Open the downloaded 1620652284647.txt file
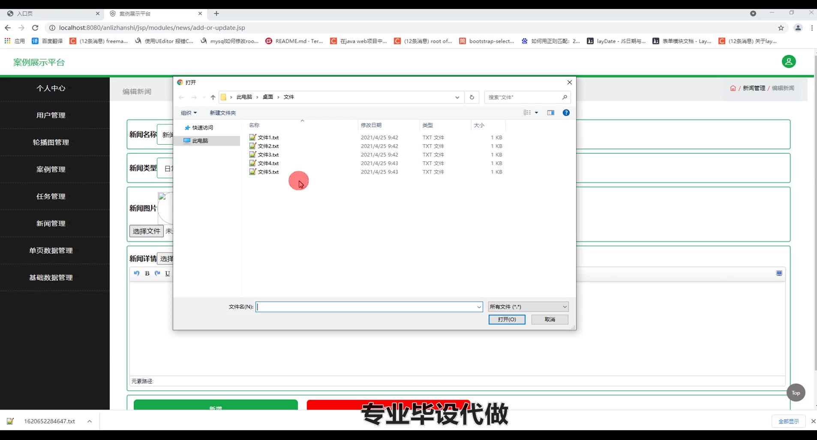Image resolution: width=817 pixels, height=440 pixels. pyautogui.click(x=49, y=421)
